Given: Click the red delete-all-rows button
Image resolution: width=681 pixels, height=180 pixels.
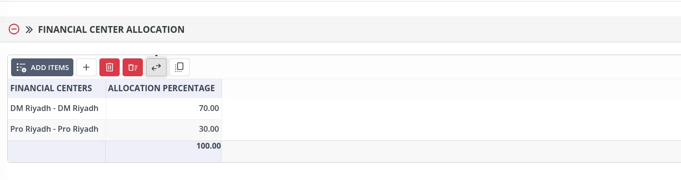Looking at the screenshot, I should 133,68.
